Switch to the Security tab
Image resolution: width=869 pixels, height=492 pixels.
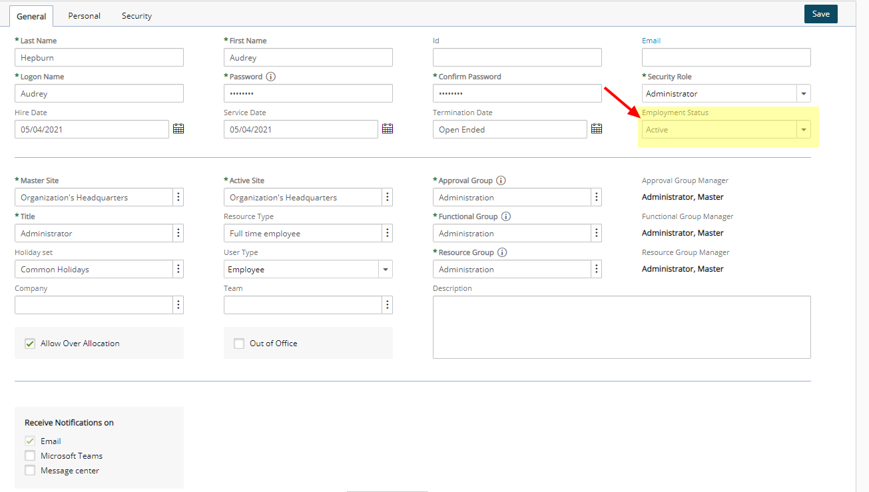(x=137, y=15)
